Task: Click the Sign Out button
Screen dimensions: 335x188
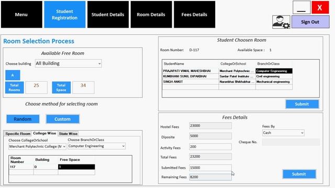Action: tap(310, 22)
